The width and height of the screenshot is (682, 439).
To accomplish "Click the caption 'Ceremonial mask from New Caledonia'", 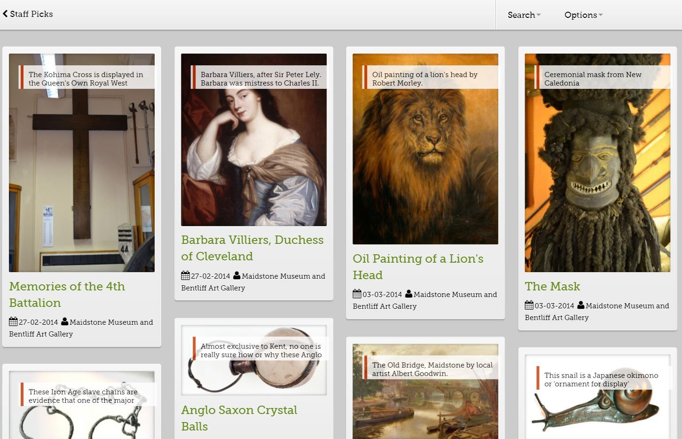I will (593, 78).
